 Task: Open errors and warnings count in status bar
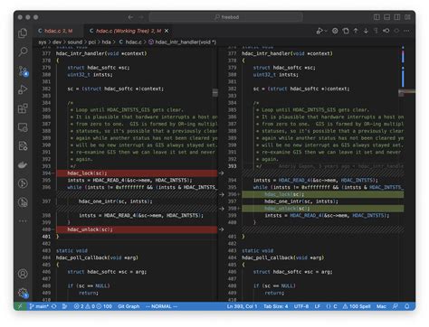coord(93,306)
